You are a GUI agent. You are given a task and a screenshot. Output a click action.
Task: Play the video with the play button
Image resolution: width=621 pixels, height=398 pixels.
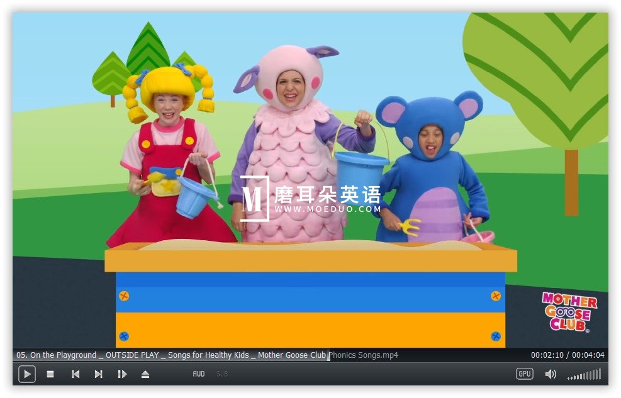pos(26,374)
